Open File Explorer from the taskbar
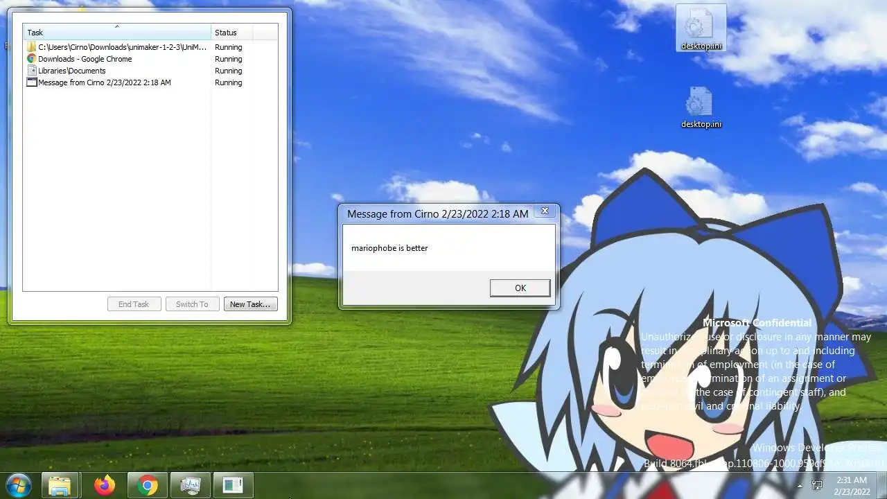Viewport: 887px width, 499px height. point(60,485)
